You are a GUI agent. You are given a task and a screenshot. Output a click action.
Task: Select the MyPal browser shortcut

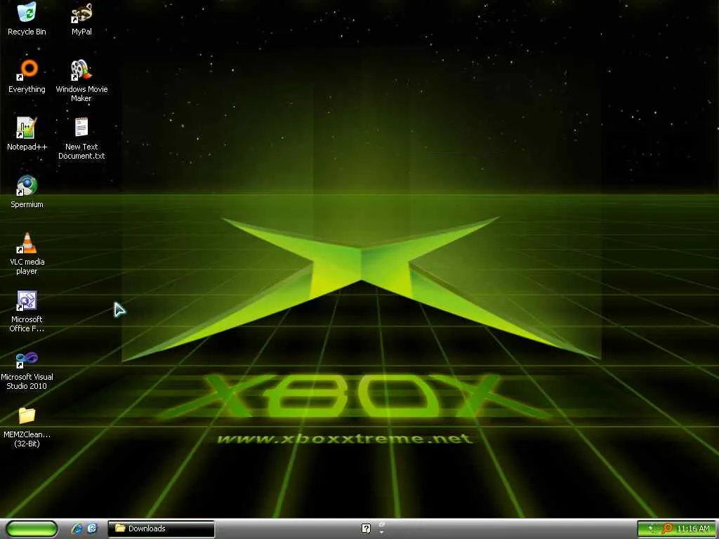[x=81, y=18]
